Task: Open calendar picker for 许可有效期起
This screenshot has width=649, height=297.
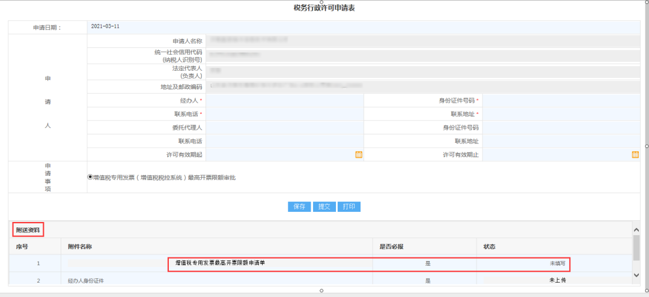Action: 358,154
